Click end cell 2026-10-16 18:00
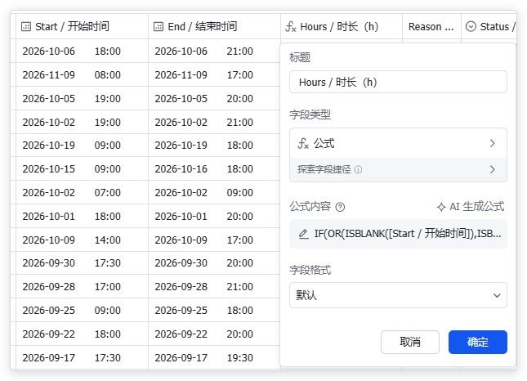 pos(214,168)
